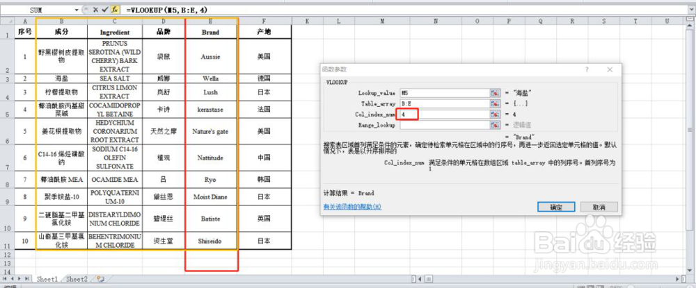Viewport: 696px width, 288px height.
Task: Click the Range_lookup range selector icon
Action: pyautogui.click(x=495, y=125)
